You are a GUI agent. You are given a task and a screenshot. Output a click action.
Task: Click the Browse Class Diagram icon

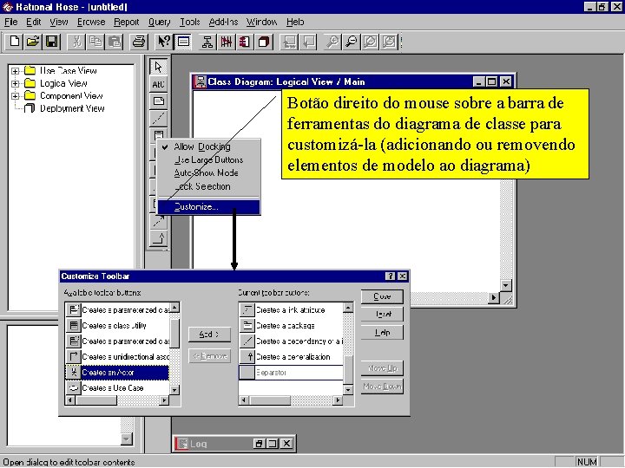click(207, 42)
